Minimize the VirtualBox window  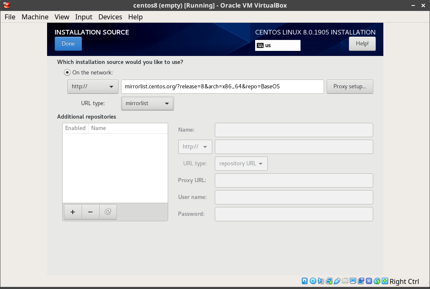(413, 5)
